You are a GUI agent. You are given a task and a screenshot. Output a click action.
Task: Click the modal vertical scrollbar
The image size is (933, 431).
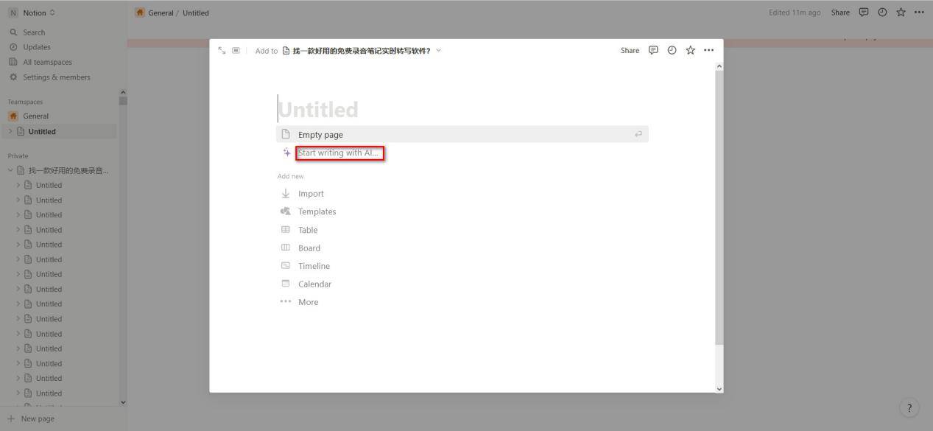[x=719, y=206]
